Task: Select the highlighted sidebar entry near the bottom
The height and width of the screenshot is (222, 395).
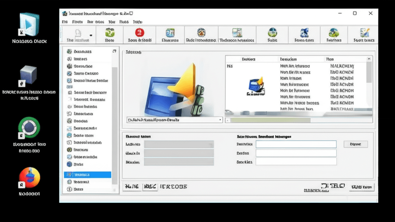Action: (87, 175)
